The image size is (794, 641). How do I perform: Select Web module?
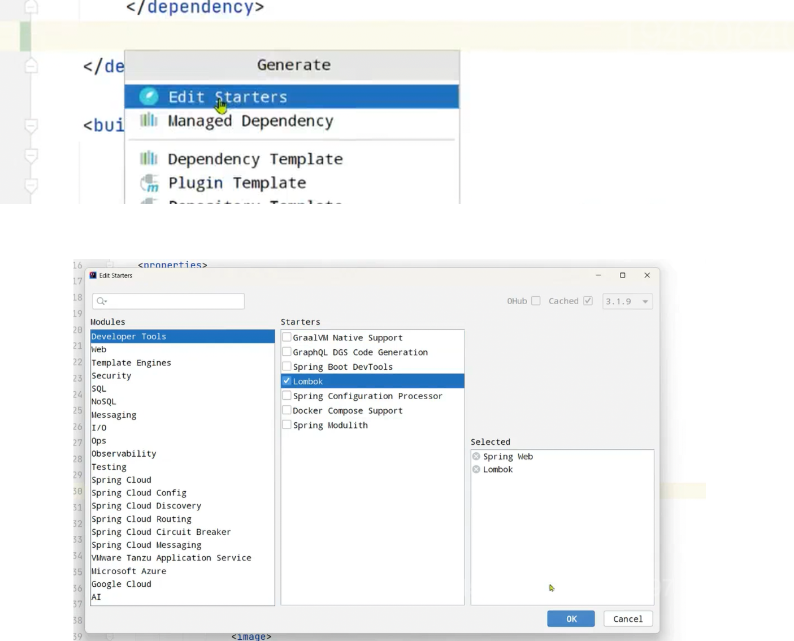tap(183, 349)
